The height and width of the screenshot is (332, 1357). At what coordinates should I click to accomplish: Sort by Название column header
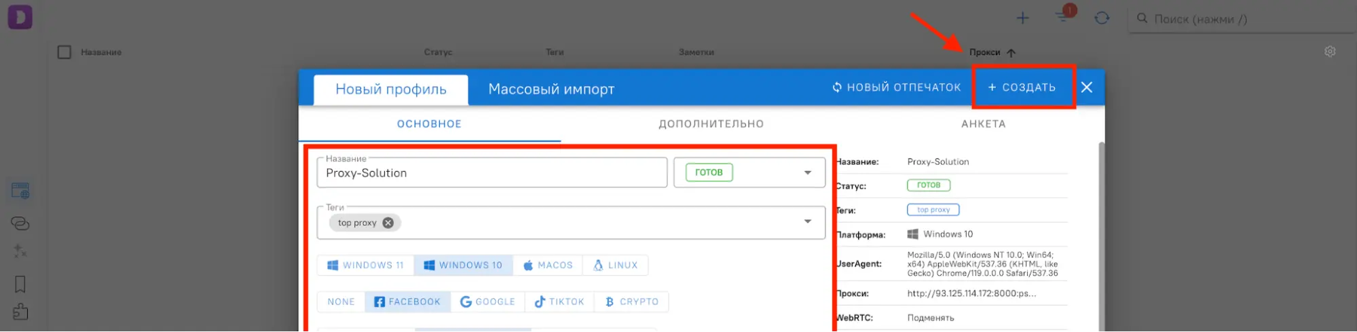pos(101,52)
